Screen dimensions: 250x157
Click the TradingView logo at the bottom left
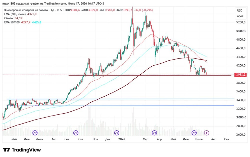22,150
